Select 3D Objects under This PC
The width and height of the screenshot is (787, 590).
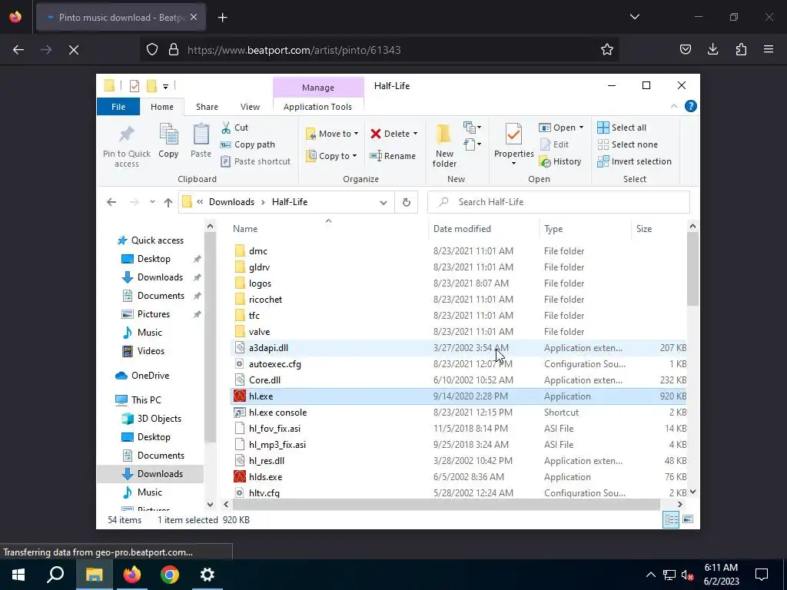(159, 419)
